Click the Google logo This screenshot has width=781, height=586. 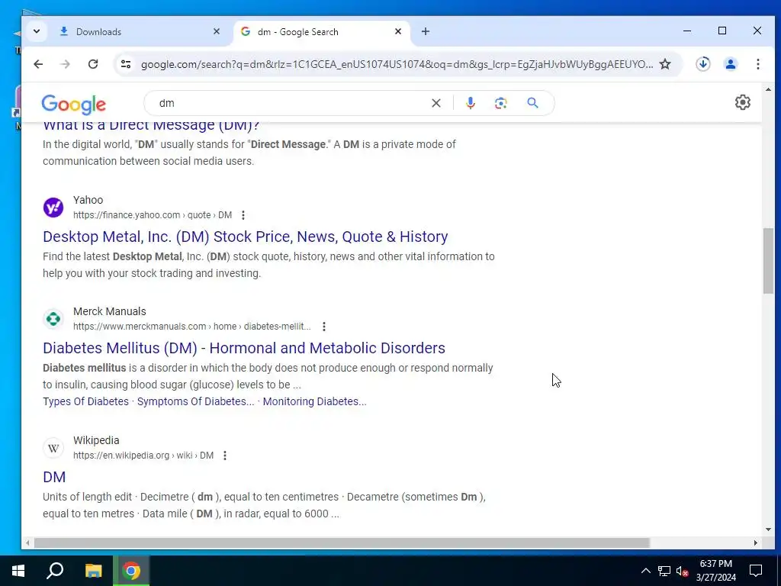click(74, 104)
